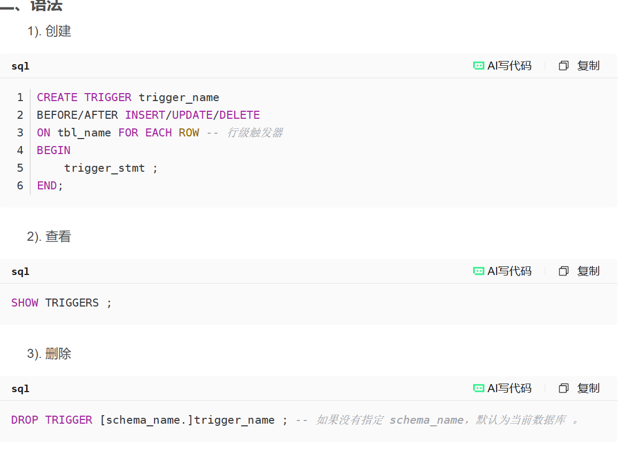Click the AI写代码 icon in the SHOW TRIGGERS block
The height and width of the screenshot is (459, 633).
[478, 271]
